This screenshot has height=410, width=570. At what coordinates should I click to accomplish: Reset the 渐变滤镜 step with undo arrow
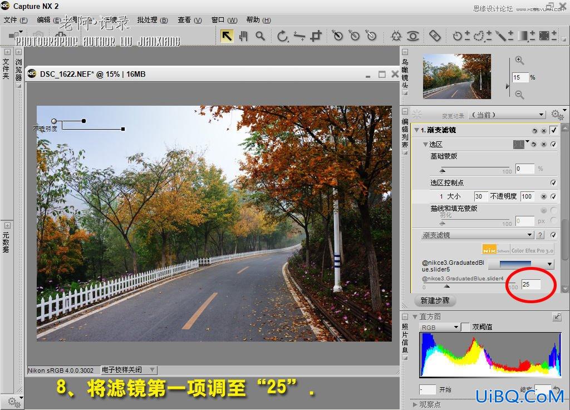[x=534, y=131]
